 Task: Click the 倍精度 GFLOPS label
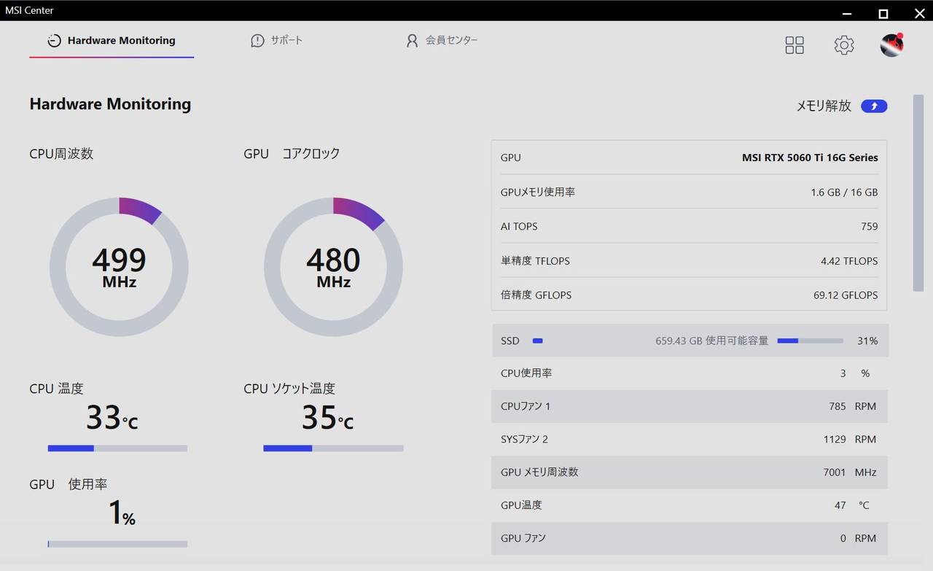536,295
